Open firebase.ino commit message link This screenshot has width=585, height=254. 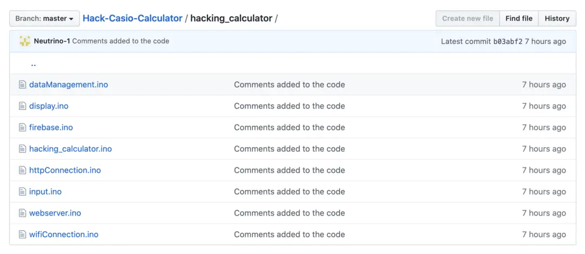(x=289, y=128)
